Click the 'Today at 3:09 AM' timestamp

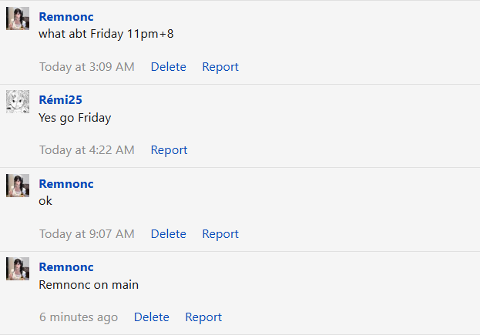[x=87, y=67]
